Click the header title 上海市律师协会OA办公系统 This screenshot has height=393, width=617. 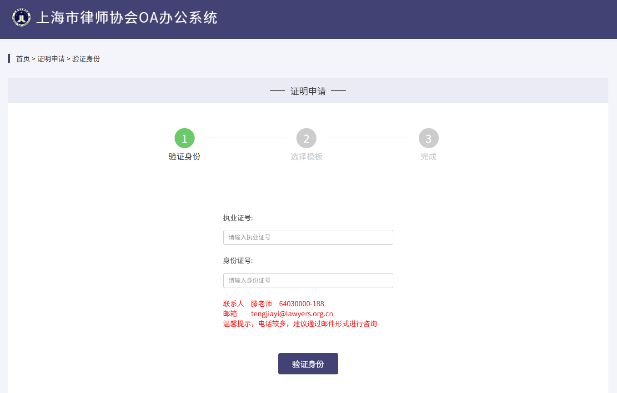127,18
